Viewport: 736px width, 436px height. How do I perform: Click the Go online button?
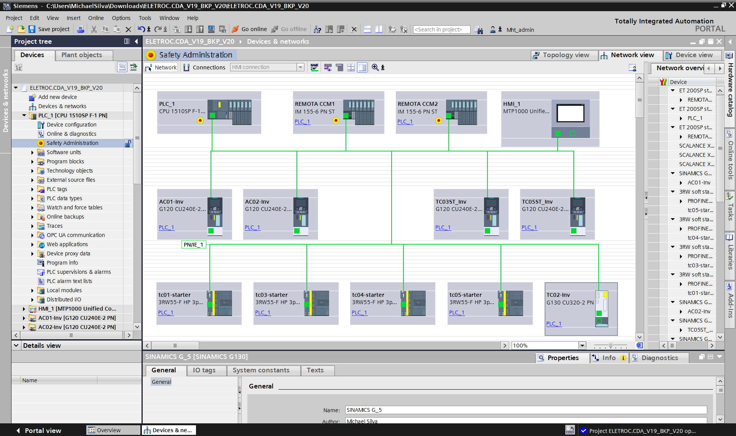[x=250, y=29]
